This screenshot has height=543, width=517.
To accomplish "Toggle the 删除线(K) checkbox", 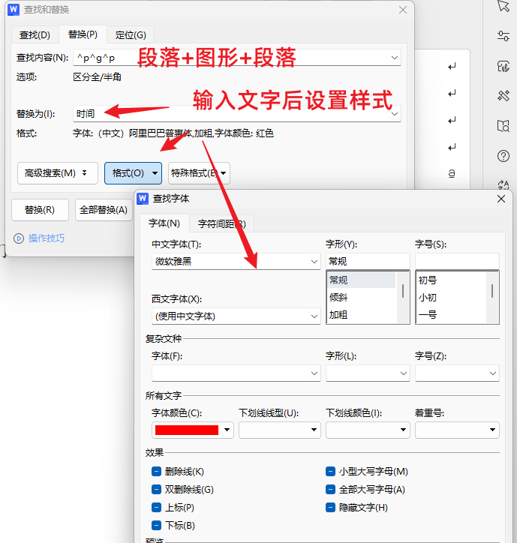I will [156, 471].
